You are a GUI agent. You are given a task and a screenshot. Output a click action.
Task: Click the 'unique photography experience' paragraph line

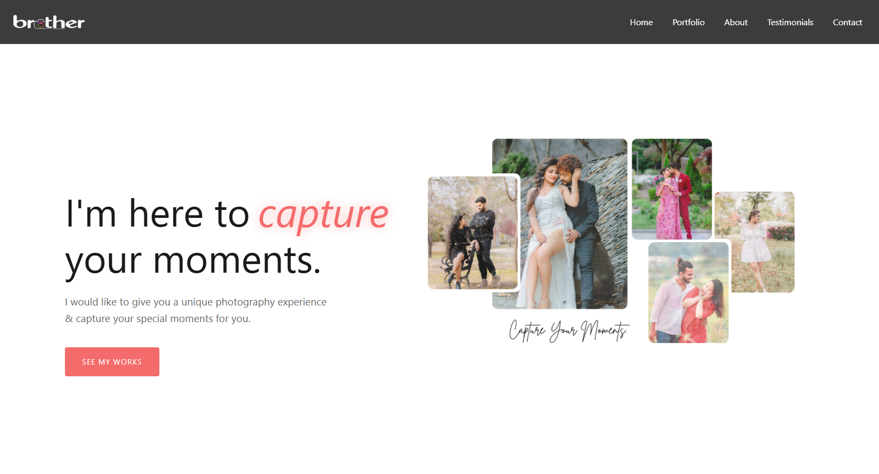coord(196,302)
